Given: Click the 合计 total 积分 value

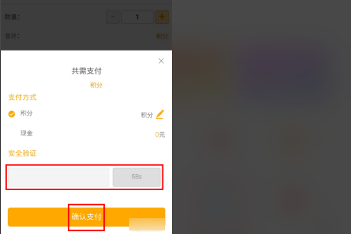Looking at the screenshot, I should click(162, 36).
